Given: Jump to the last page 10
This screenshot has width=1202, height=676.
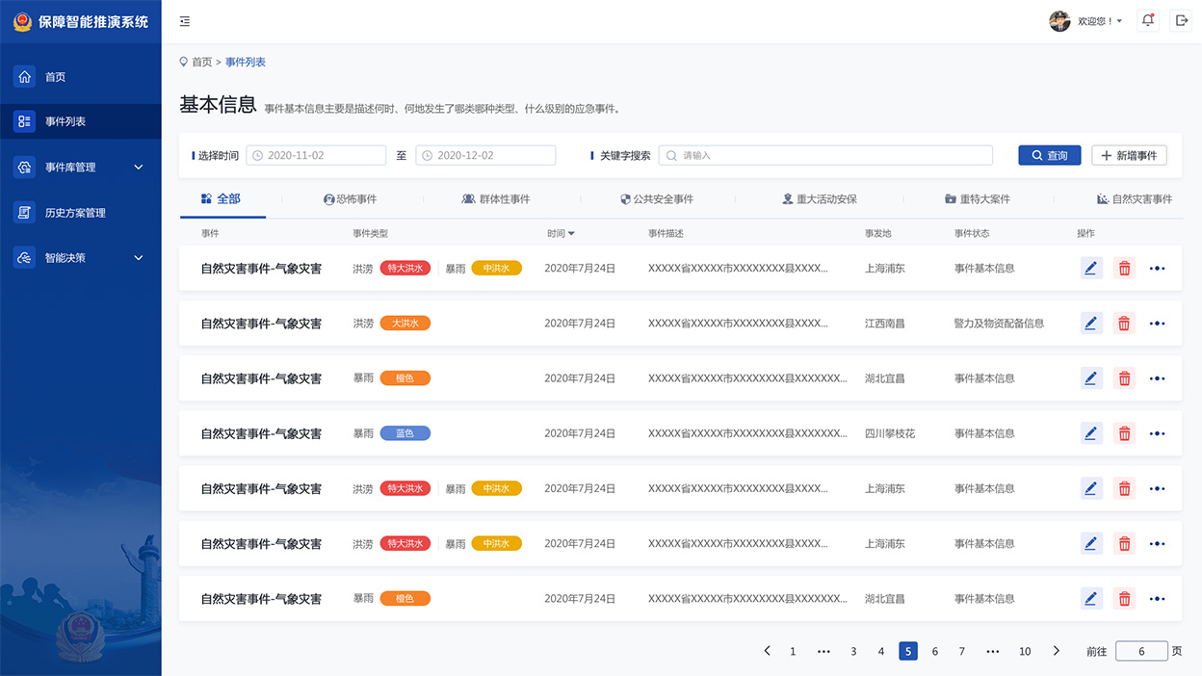Looking at the screenshot, I should (1025, 652).
